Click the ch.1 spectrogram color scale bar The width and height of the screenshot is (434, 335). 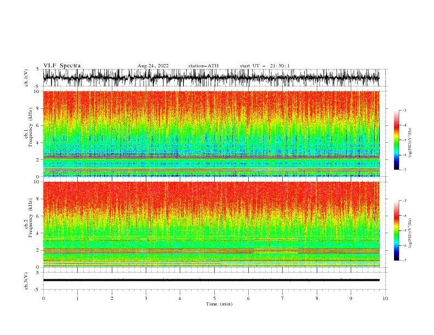[x=396, y=140]
